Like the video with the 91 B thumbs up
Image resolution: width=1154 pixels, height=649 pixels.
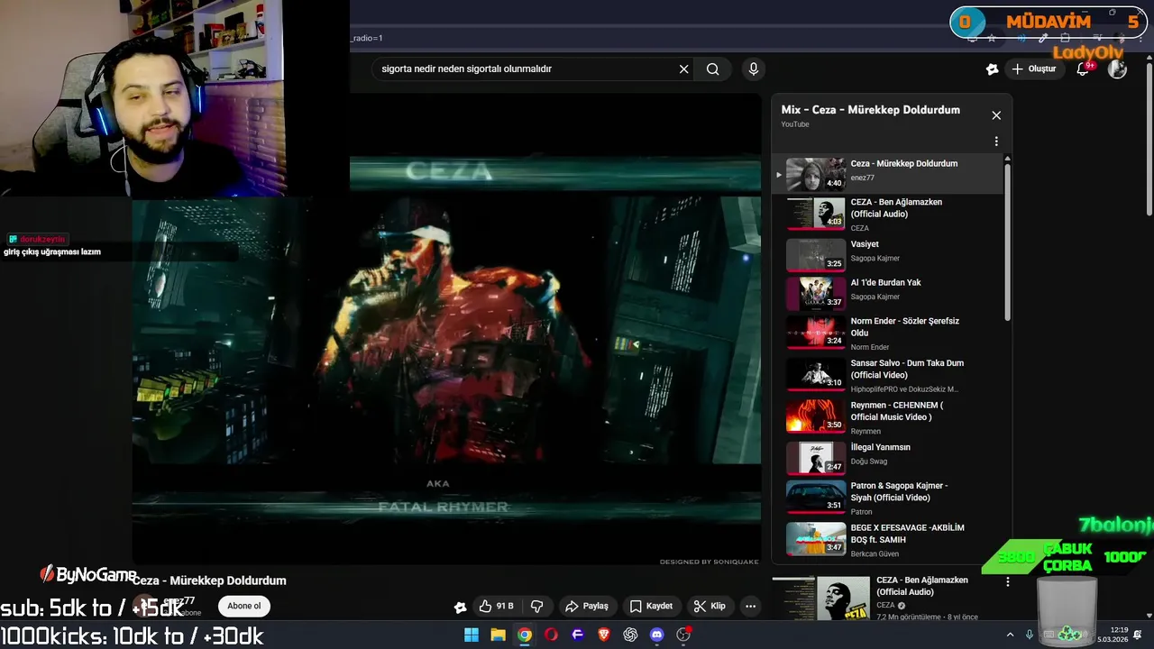click(x=496, y=606)
